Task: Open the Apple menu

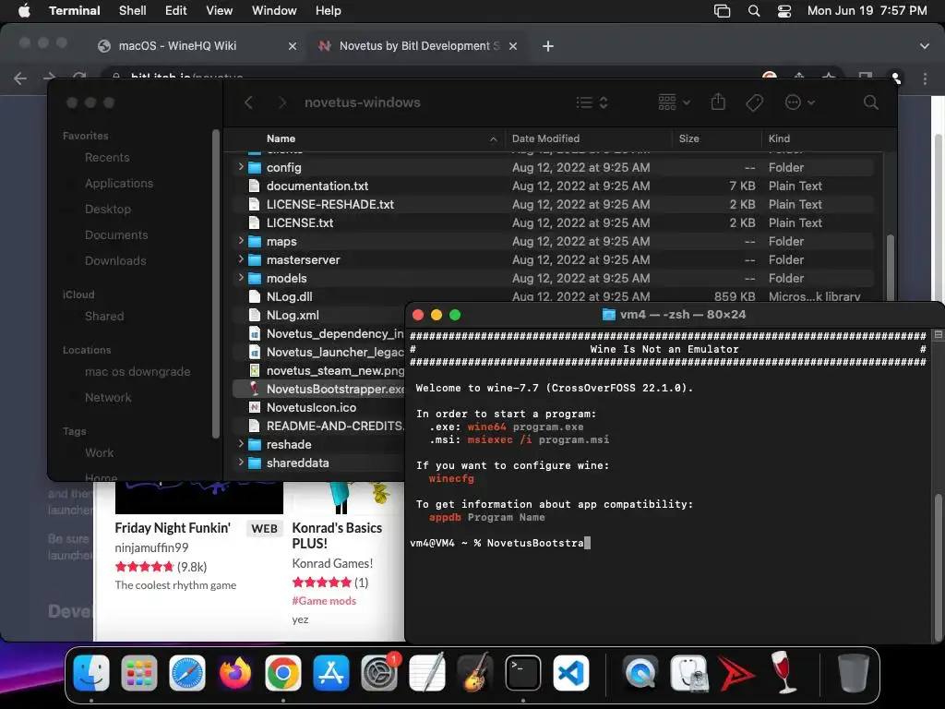Action: click(24, 11)
